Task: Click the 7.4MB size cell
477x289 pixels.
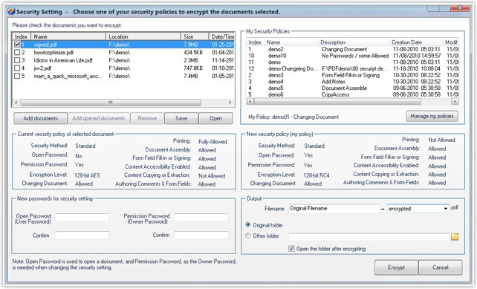Action: coord(191,76)
